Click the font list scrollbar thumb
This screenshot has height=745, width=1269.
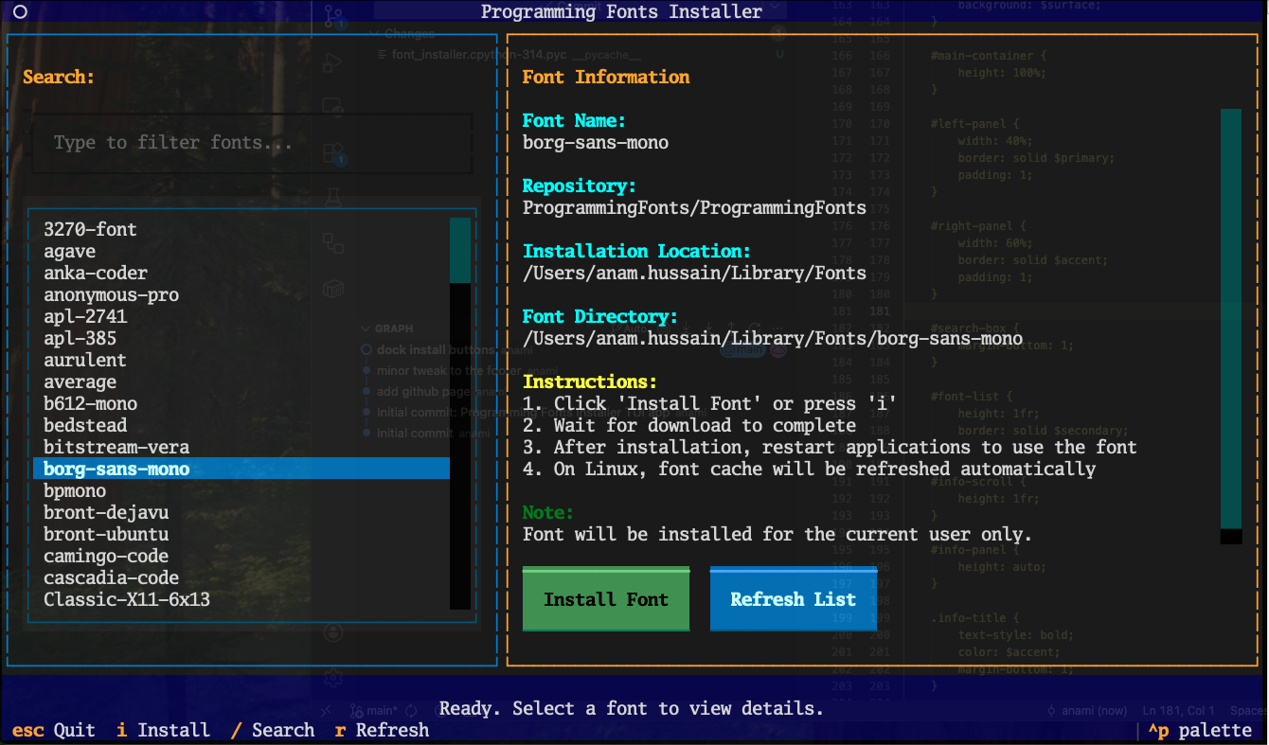[x=460, y=250]
